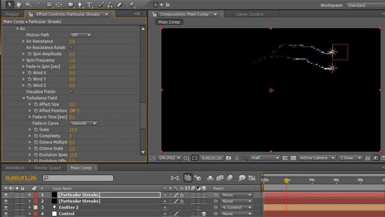This screenshot has width=385, height=217.
Task: Click the Draft 3D timeline icon
Action: tap(198, 178)
